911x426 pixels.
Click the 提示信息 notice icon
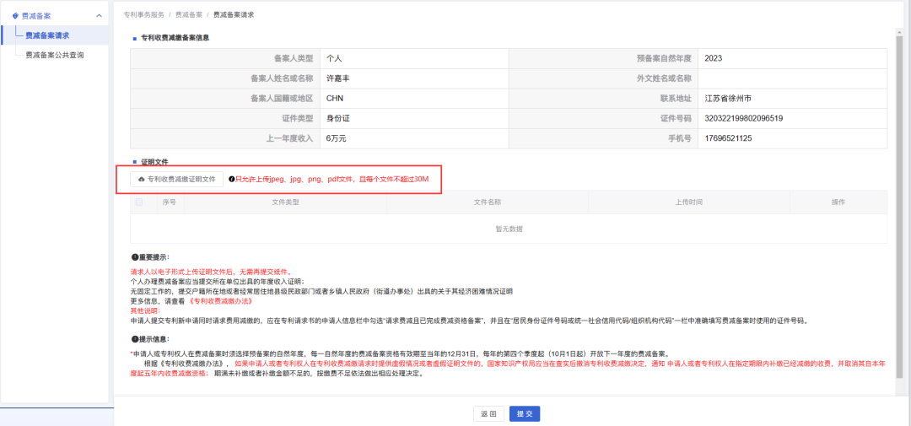(x=134, y=339)
